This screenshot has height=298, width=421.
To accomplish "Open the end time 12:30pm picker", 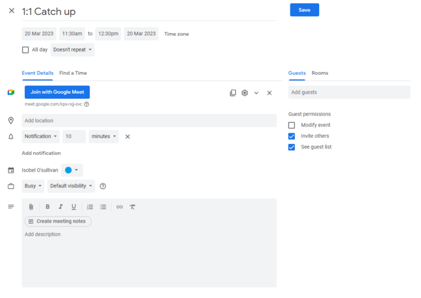I will [x=108, y=34].
